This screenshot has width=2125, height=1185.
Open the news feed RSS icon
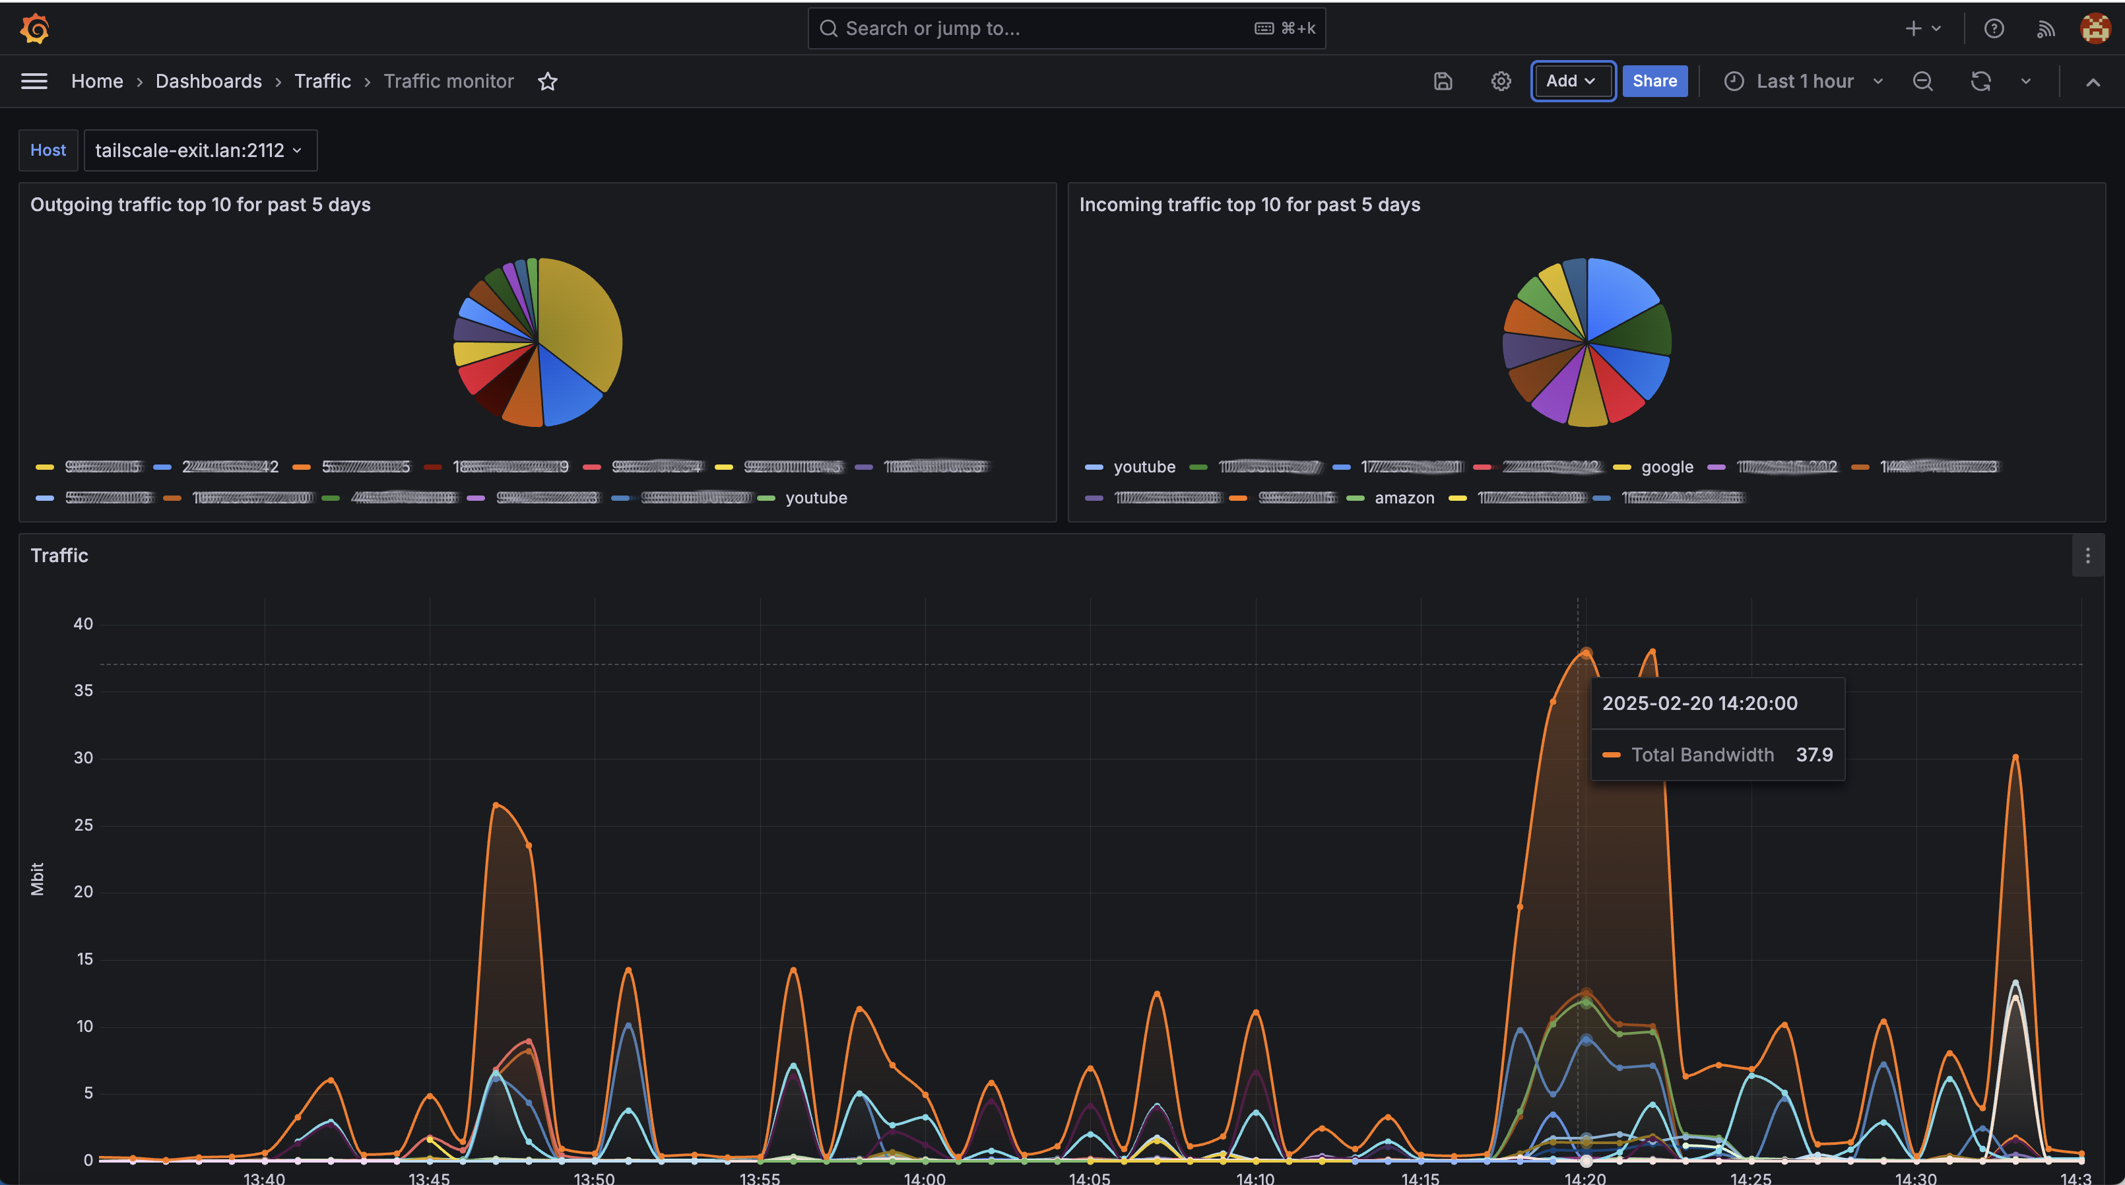point(2045,29)
